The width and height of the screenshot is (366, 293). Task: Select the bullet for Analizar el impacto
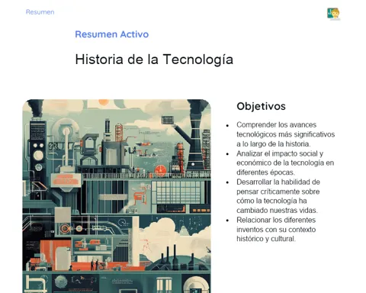(x=227, y=154)
